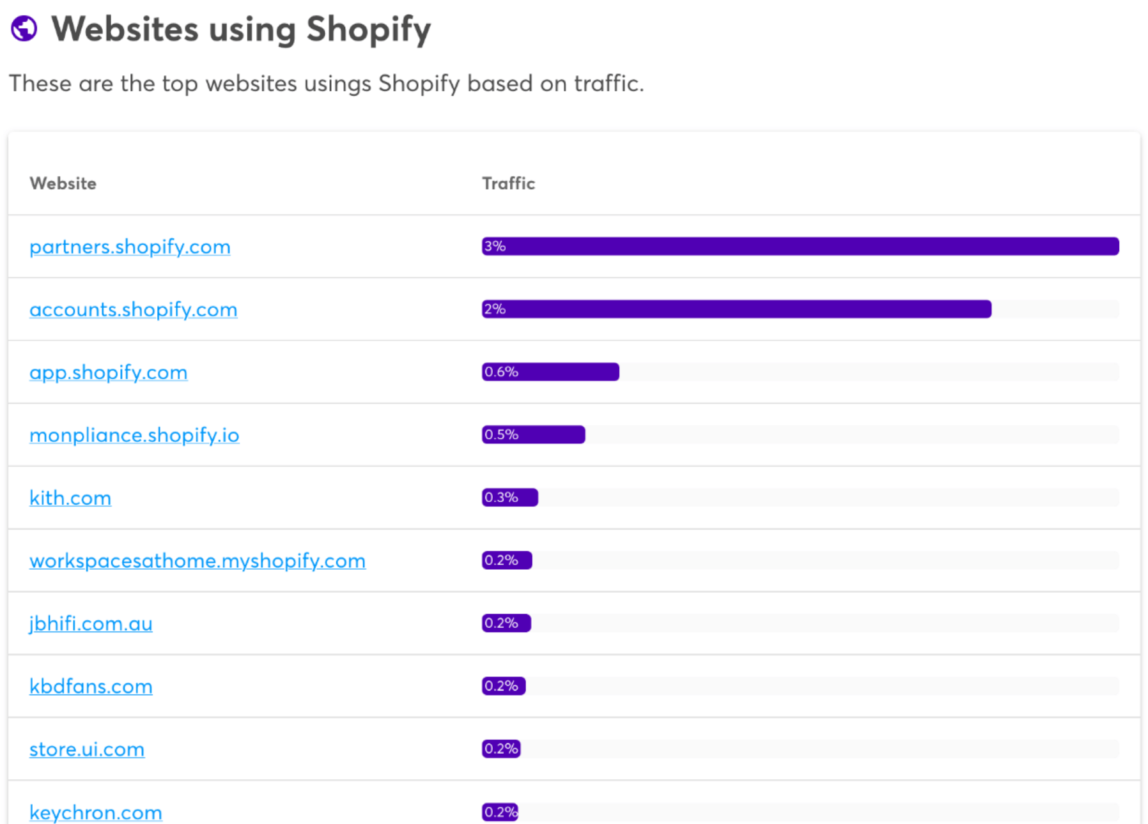
Task: Click the 0.3% traffic bar for kith.com
Action: 510,498
